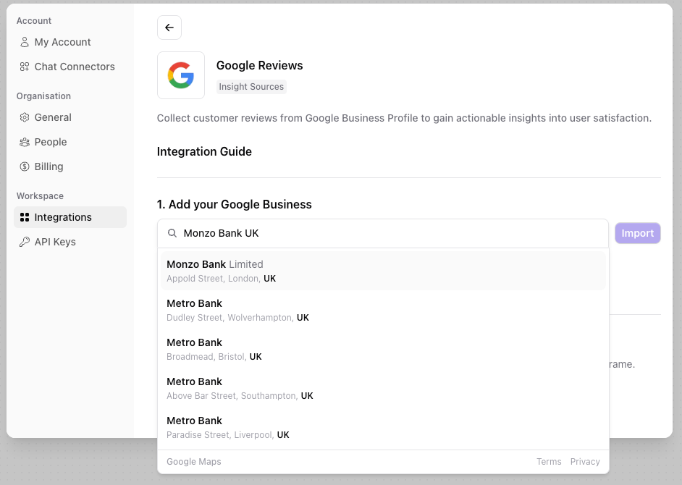Click the magnifier icon in the search box
Image resolution: width=682 pixels, height=485 pixels.
click(x=172, y=233)
